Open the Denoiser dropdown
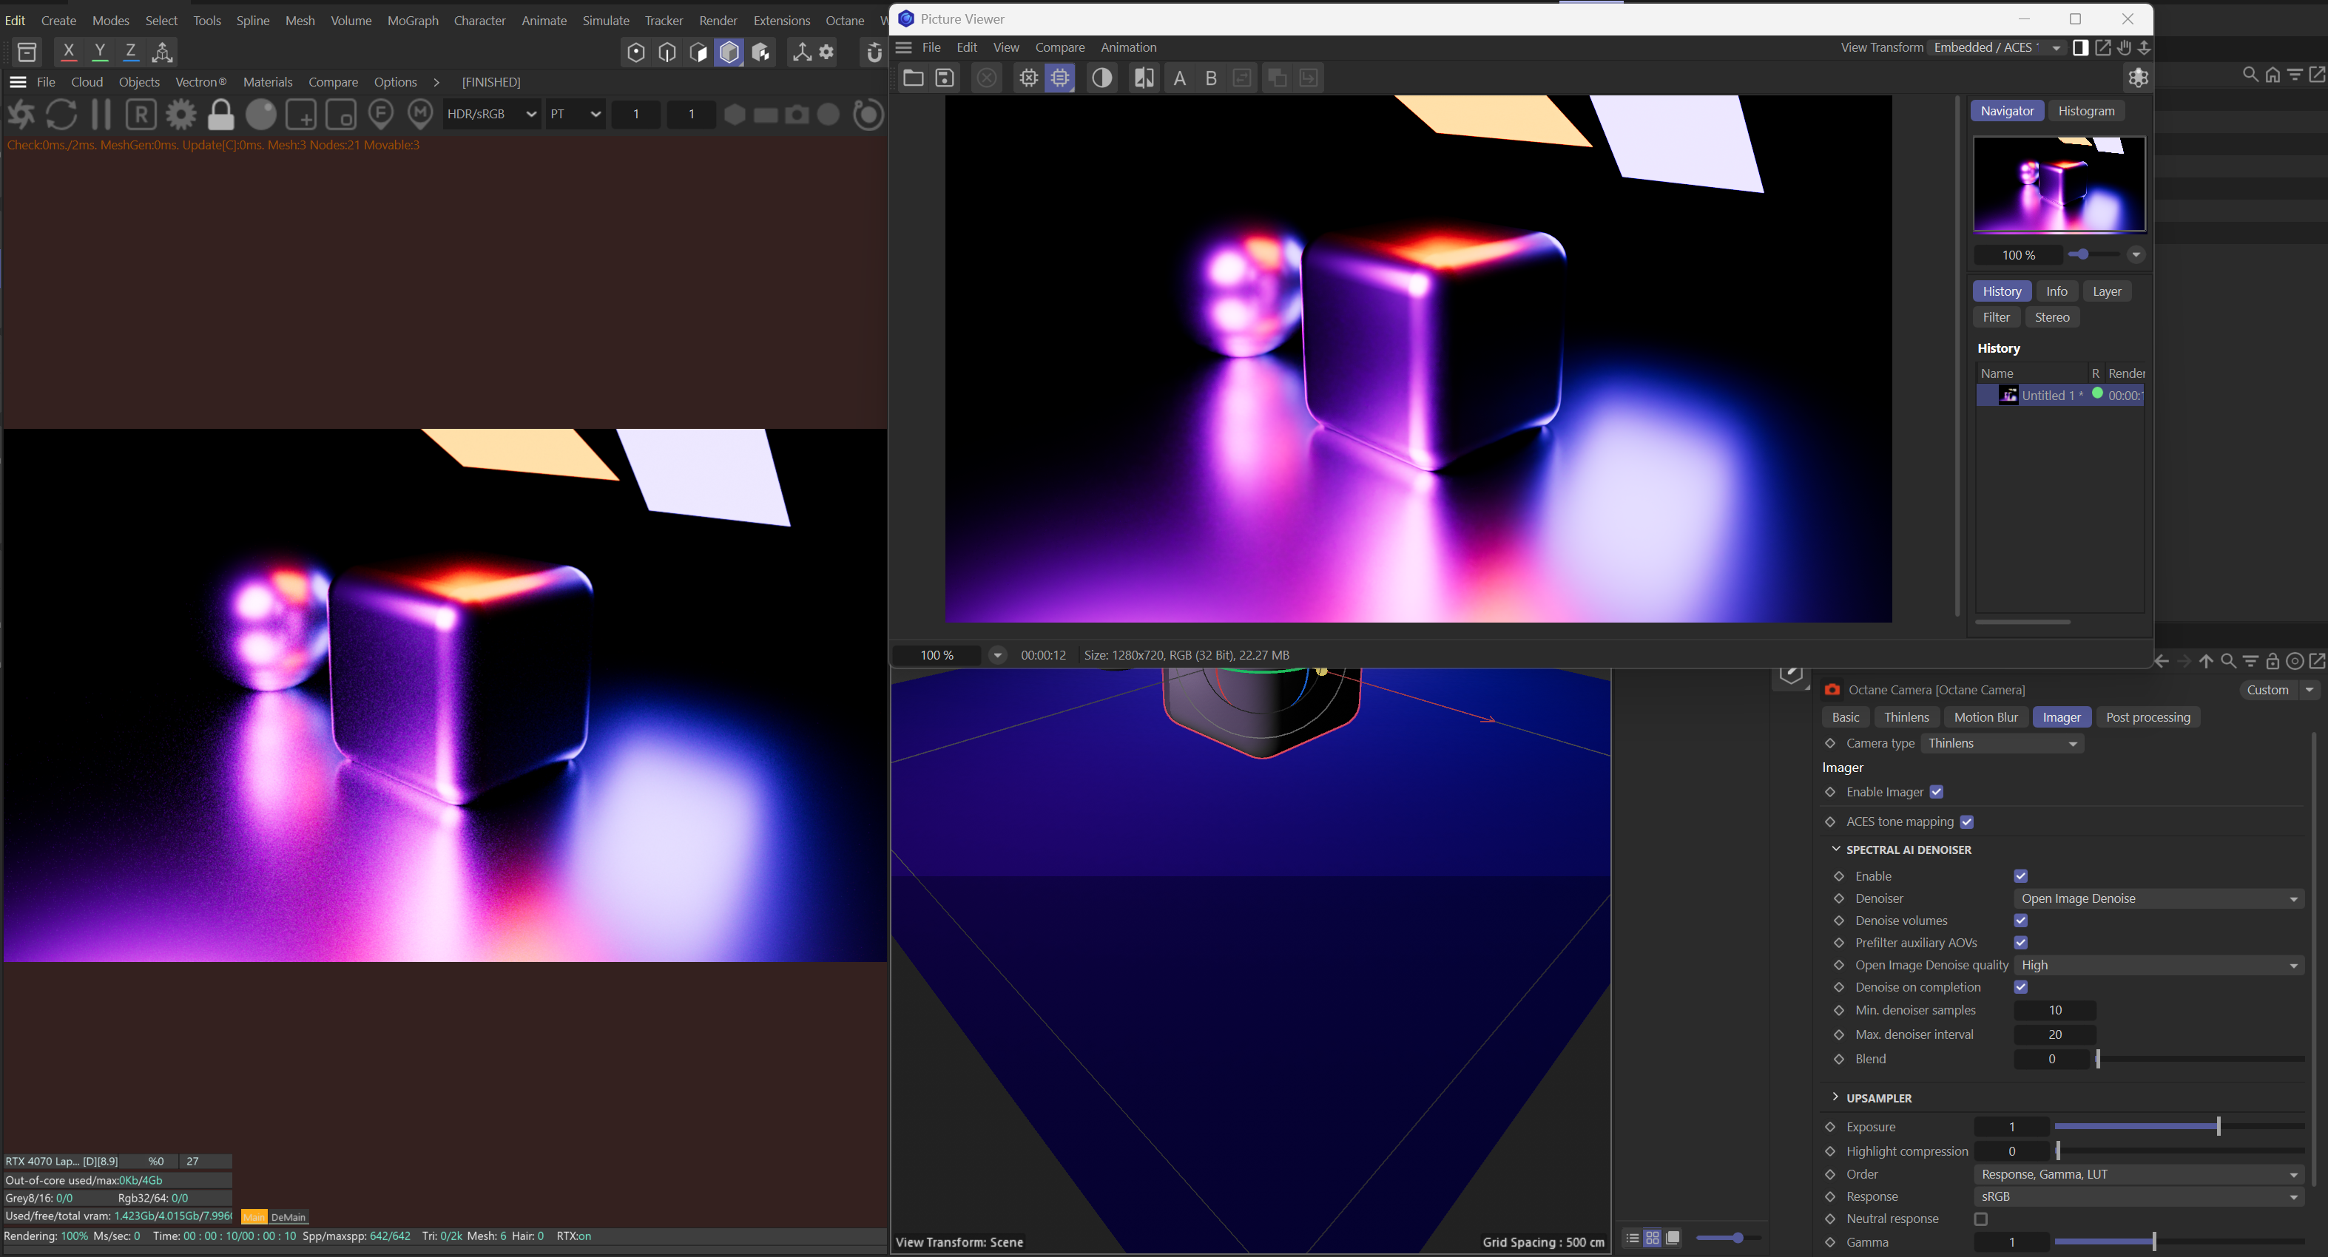Screen dimensions: 2328x1257 2158,898
